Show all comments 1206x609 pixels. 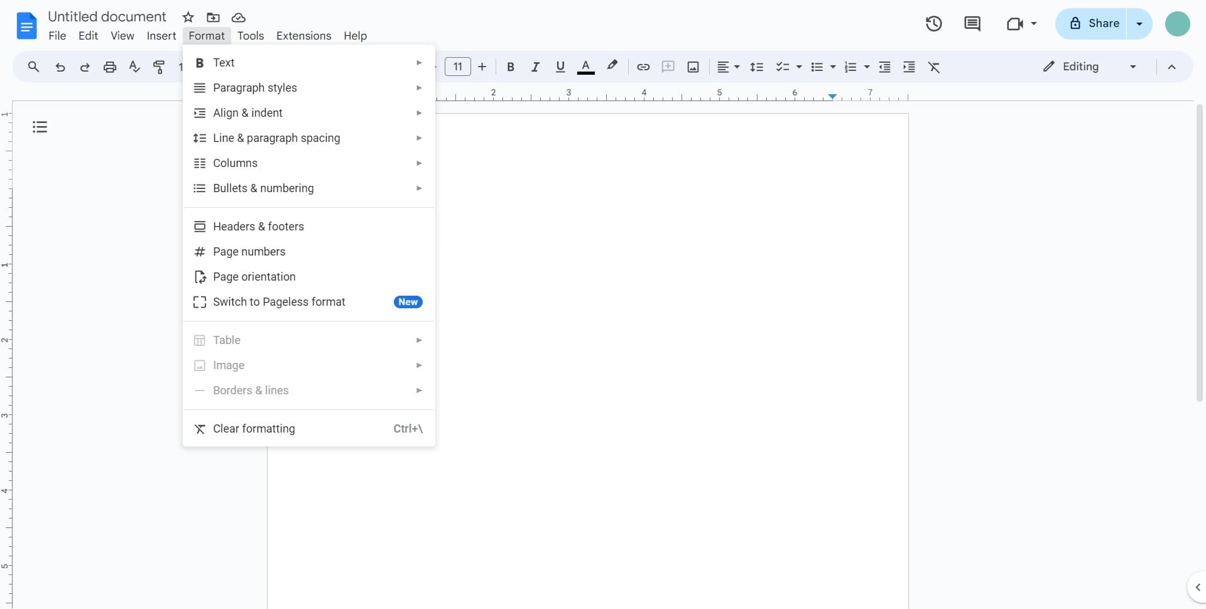pyautogui.click(x=972, y=23)
